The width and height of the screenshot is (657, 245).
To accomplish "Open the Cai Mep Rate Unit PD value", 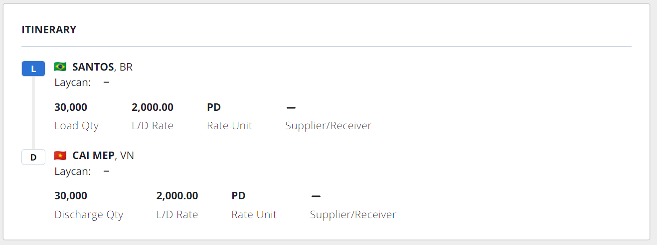I will pyautogui.click(x=238, y=196).
